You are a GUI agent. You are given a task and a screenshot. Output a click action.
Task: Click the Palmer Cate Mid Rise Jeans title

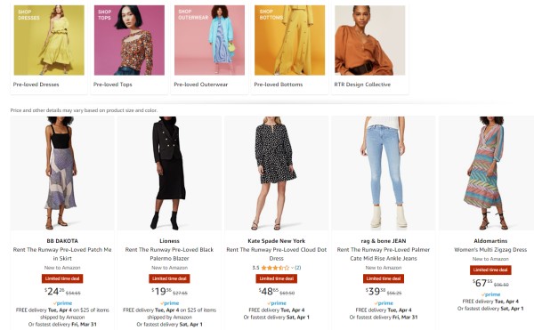[384, 254]
